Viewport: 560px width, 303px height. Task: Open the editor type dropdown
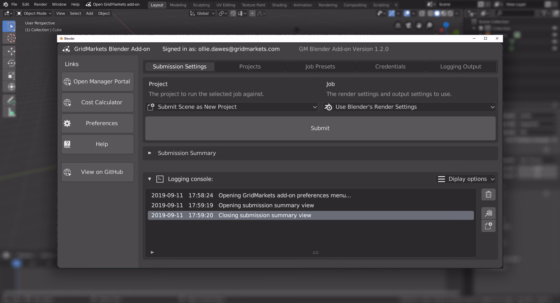[x=8, y=13]
